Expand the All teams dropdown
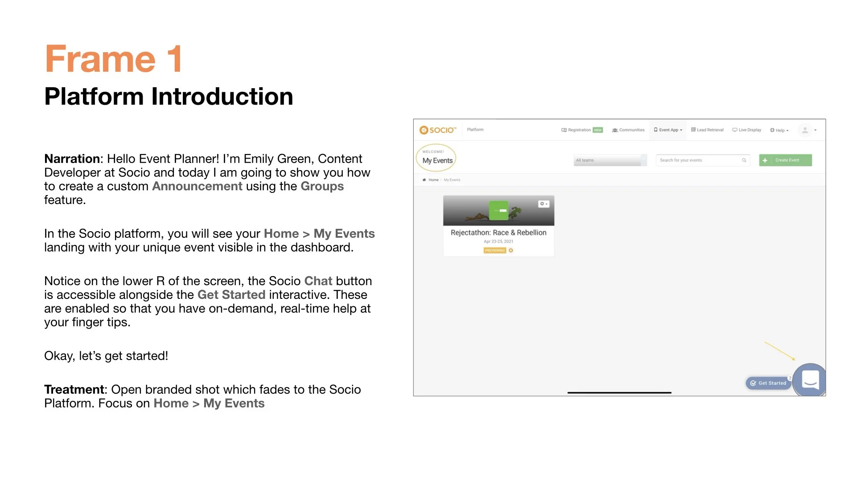Screen dimensions: 856x481 click(x=609, y=160)
